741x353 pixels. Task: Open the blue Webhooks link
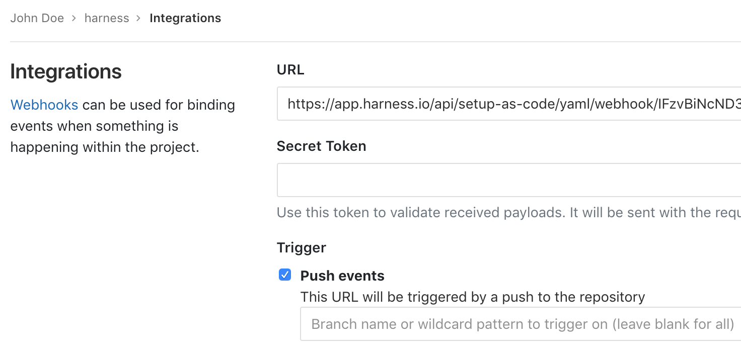click(44, 105)
